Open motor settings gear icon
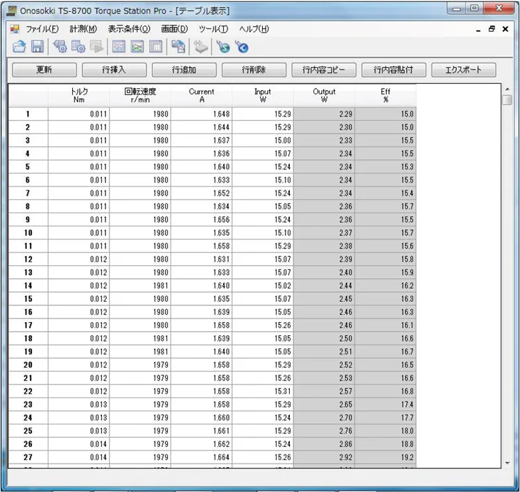The image size is (520, 492). point(60,46)
